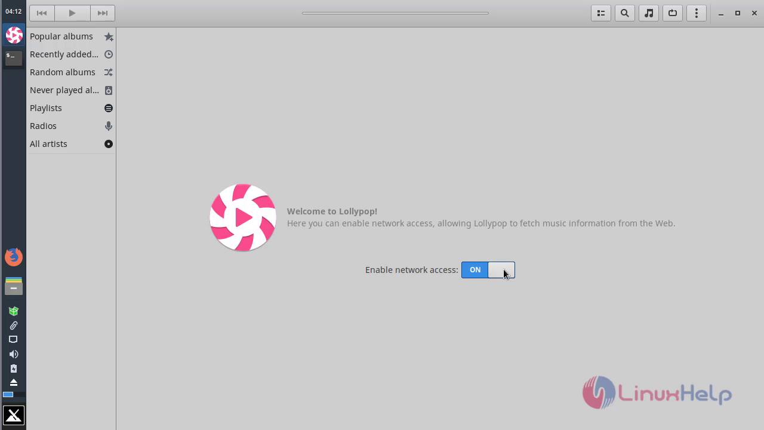The image size is (764, 430).
Task: Start playback with the play button
Action: (x=72, y=13)
